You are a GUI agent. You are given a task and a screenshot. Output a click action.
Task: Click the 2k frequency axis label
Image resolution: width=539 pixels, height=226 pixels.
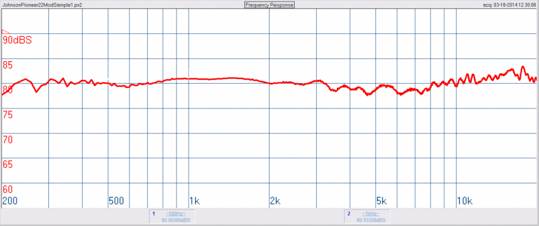coord(275,201)
